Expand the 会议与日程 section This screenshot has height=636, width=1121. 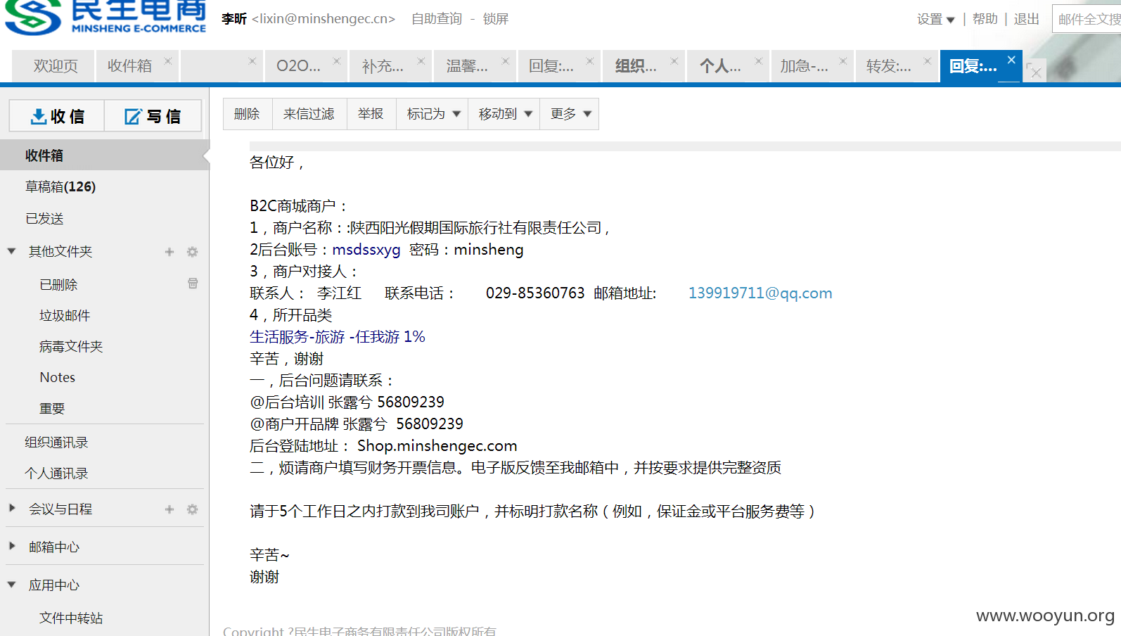point(11,508)
